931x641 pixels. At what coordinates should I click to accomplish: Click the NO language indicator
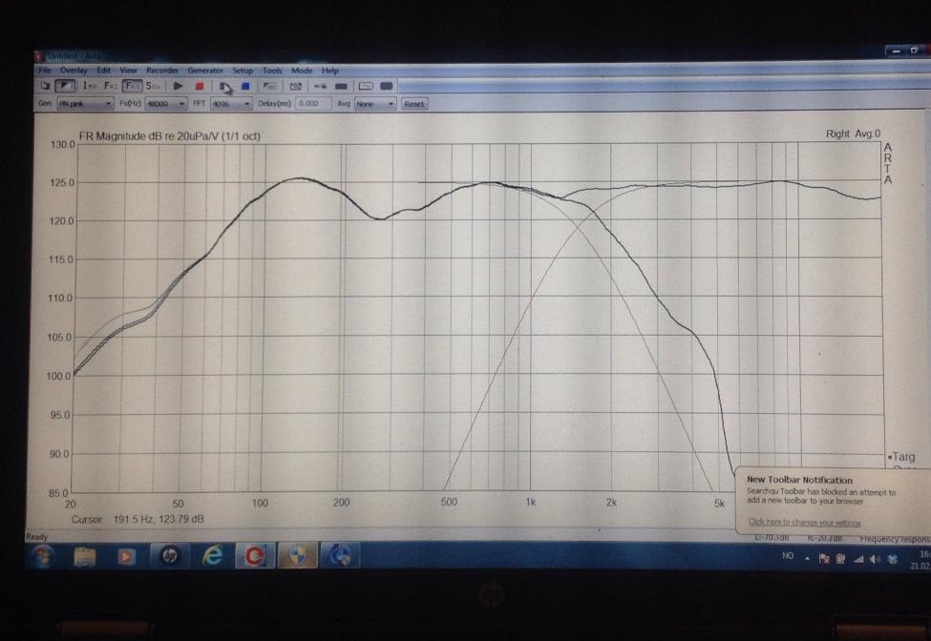coord(788,556)
